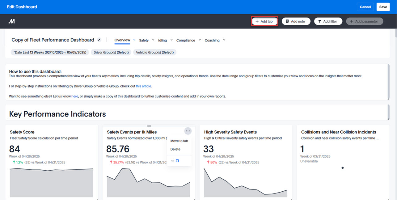This screenshot has height=200, width=397.
Task: Edit dashboard title using the pencil icon
Action: (x=99, y=40)
